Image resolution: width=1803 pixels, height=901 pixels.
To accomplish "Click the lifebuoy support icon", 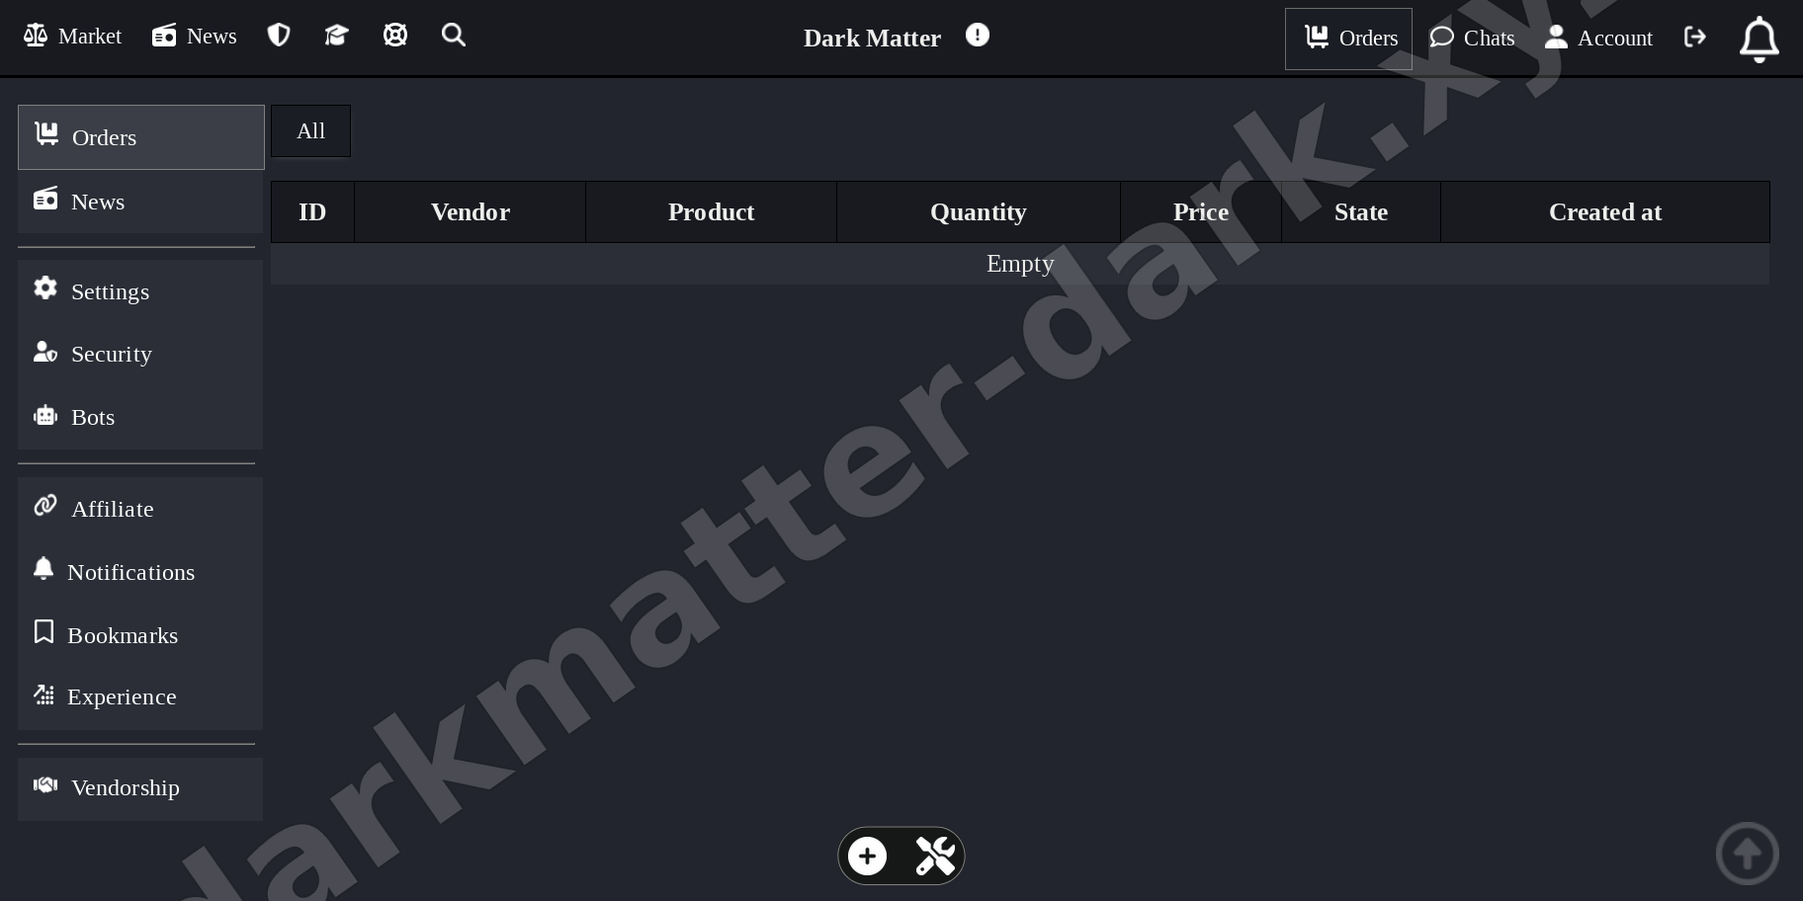I will (395, 36).
